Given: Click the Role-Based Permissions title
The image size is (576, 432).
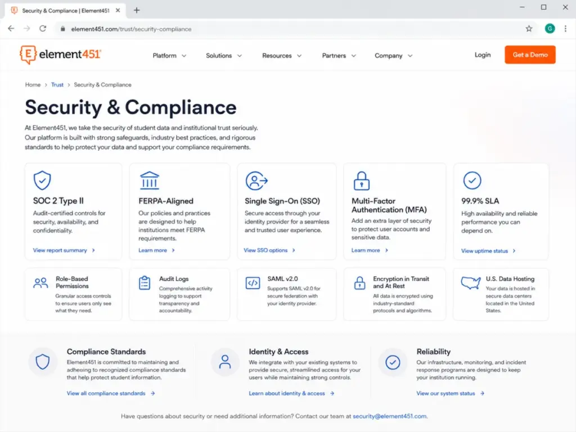Looking at the screenshot, I should tap(72, 282).
